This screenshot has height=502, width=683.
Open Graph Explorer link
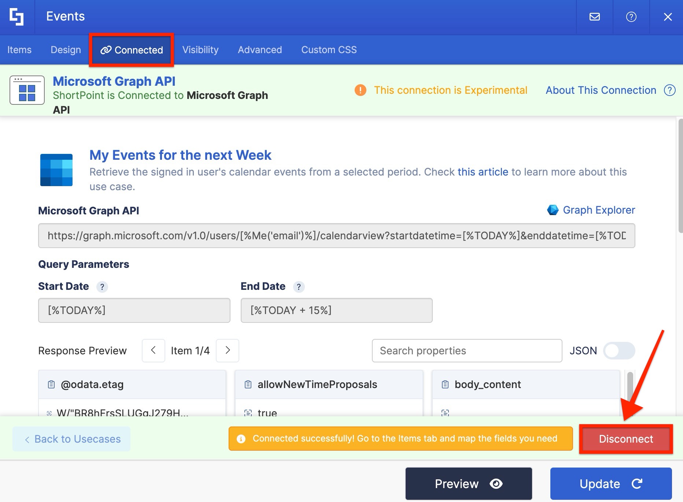click(599, 210)
